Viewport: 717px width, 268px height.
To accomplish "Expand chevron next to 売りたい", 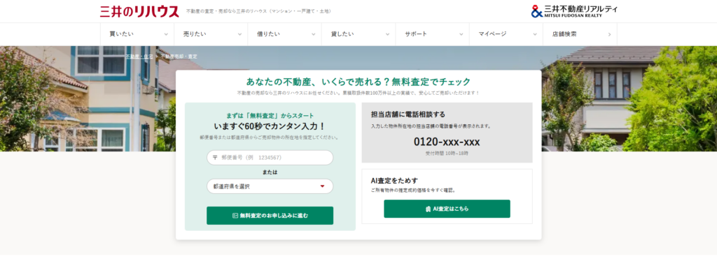I will pos(239,35).
